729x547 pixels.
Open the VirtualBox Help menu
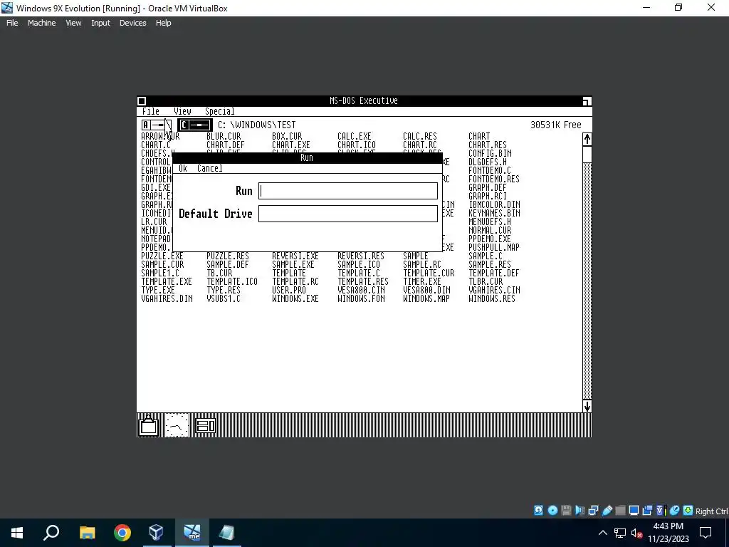pyautogui.click(x=163, y=23)
